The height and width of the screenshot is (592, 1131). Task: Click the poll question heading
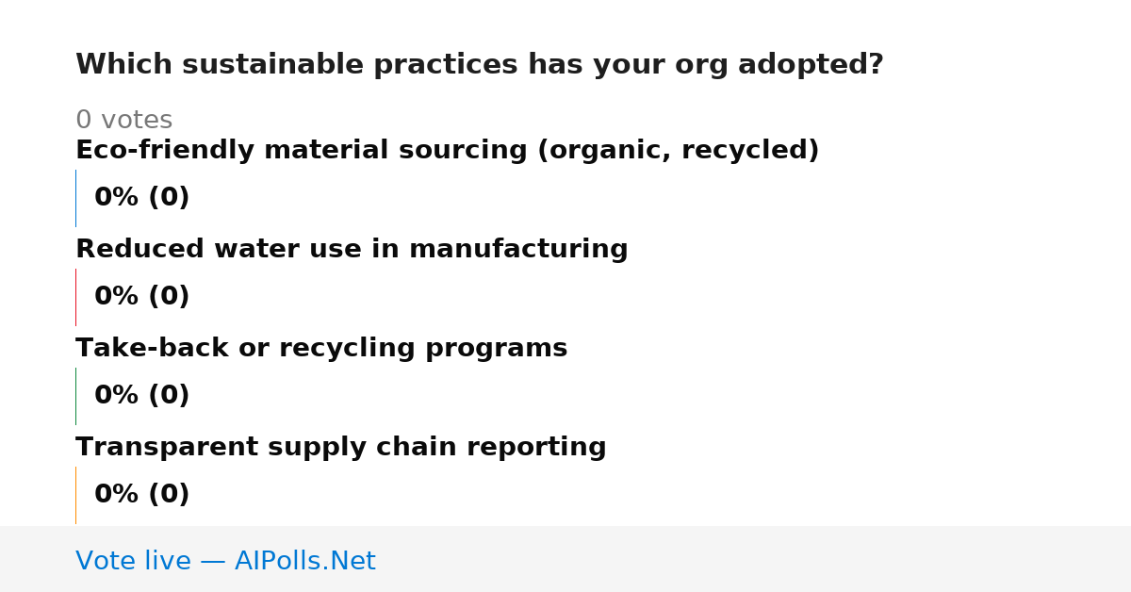[480, 65]
